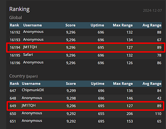Image resolution: width=166 pixels, height=129 pixels.
Task: Click the Country Uptime column header
Action: (x=98, y=83)
